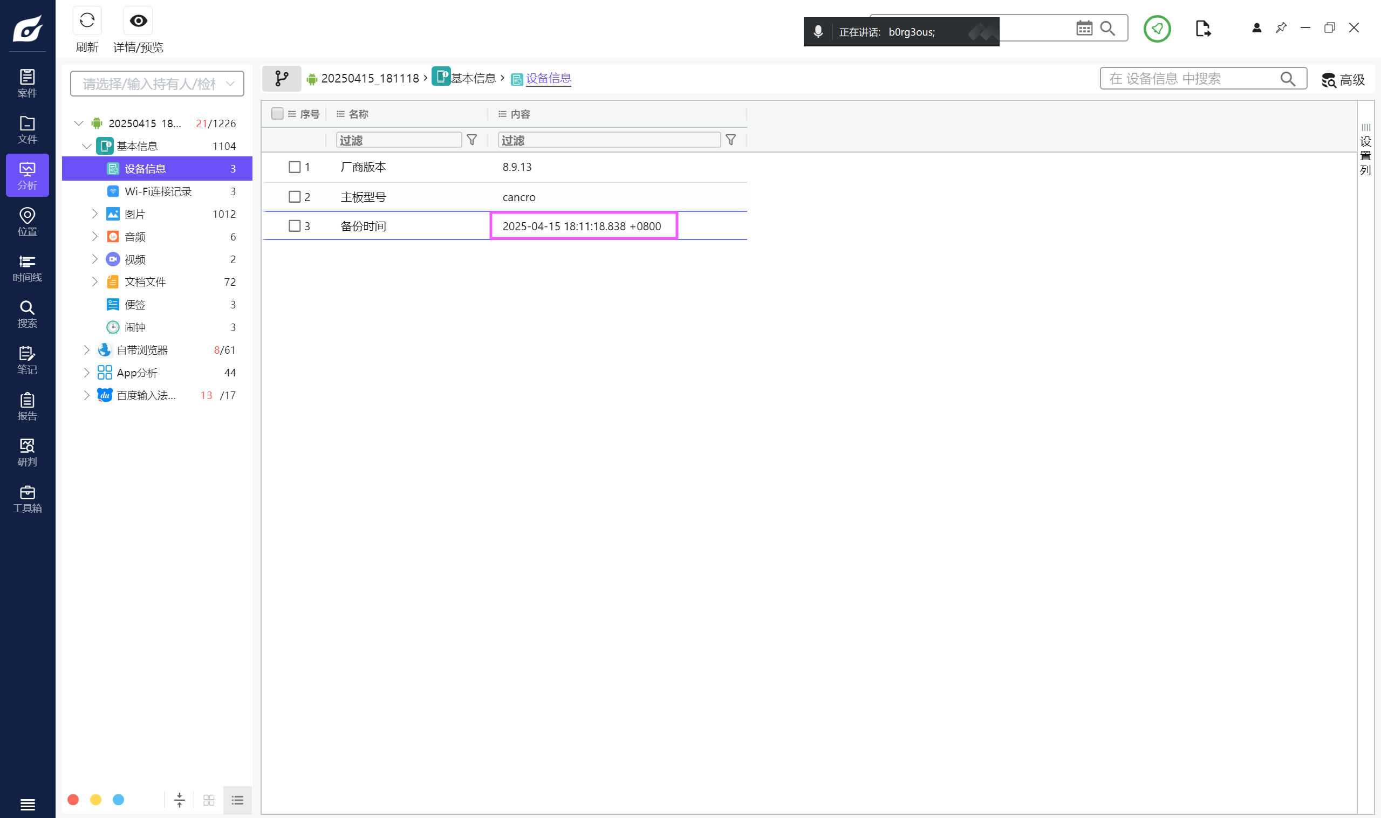Click the top global search magnifier icon
The image size is (1381, 818).
[x=1107, y=28]
